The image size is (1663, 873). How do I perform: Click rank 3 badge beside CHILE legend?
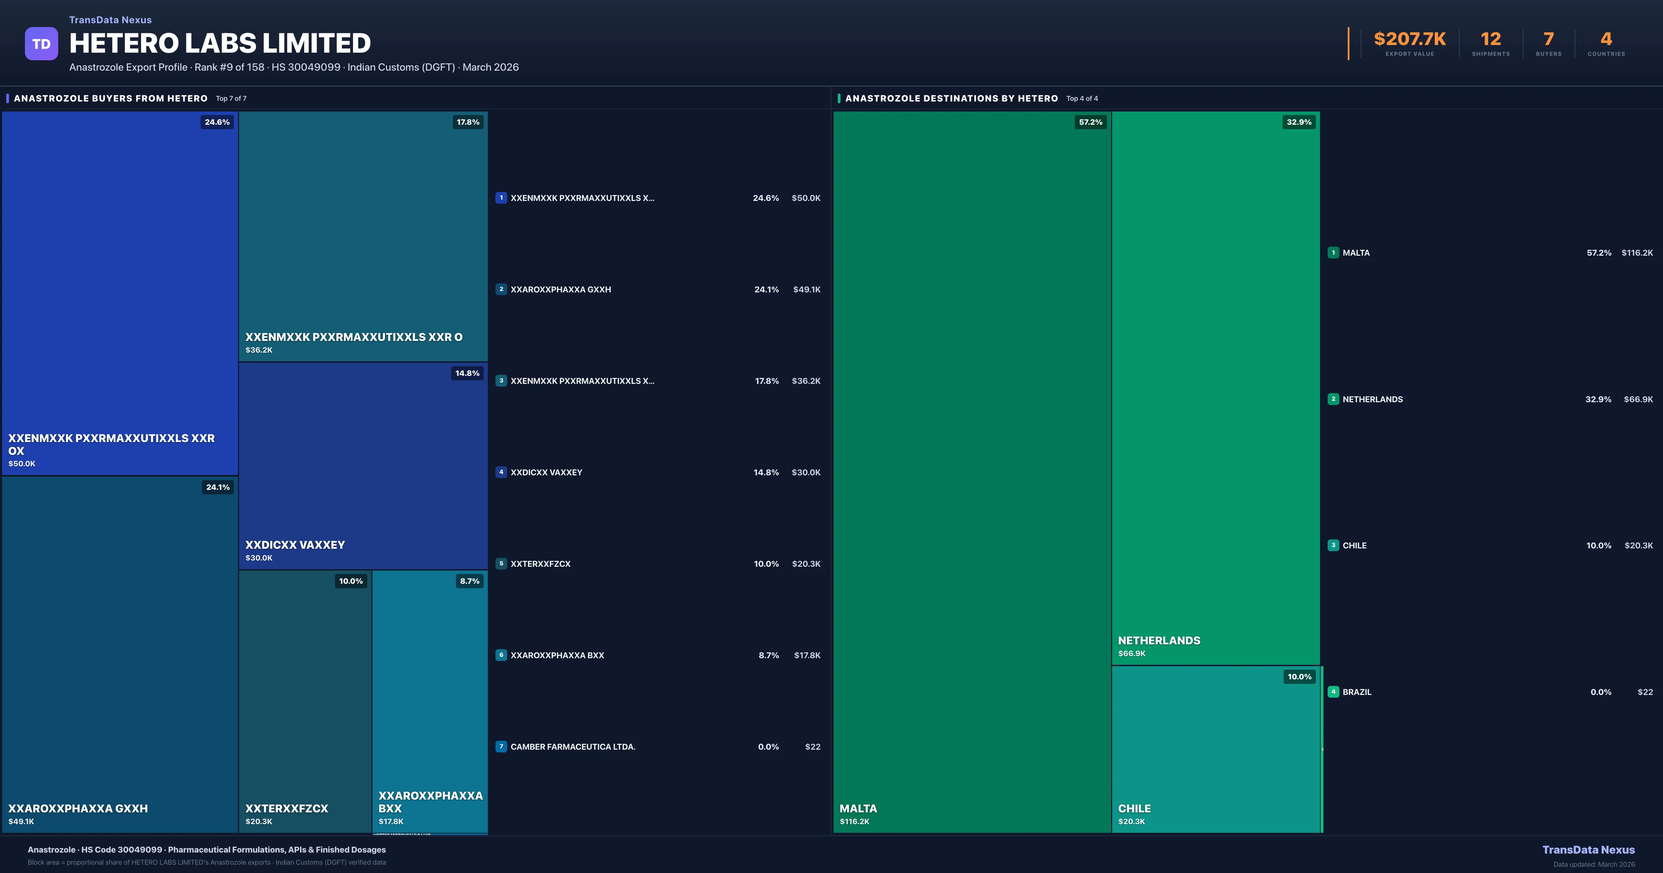(1333, 546)
